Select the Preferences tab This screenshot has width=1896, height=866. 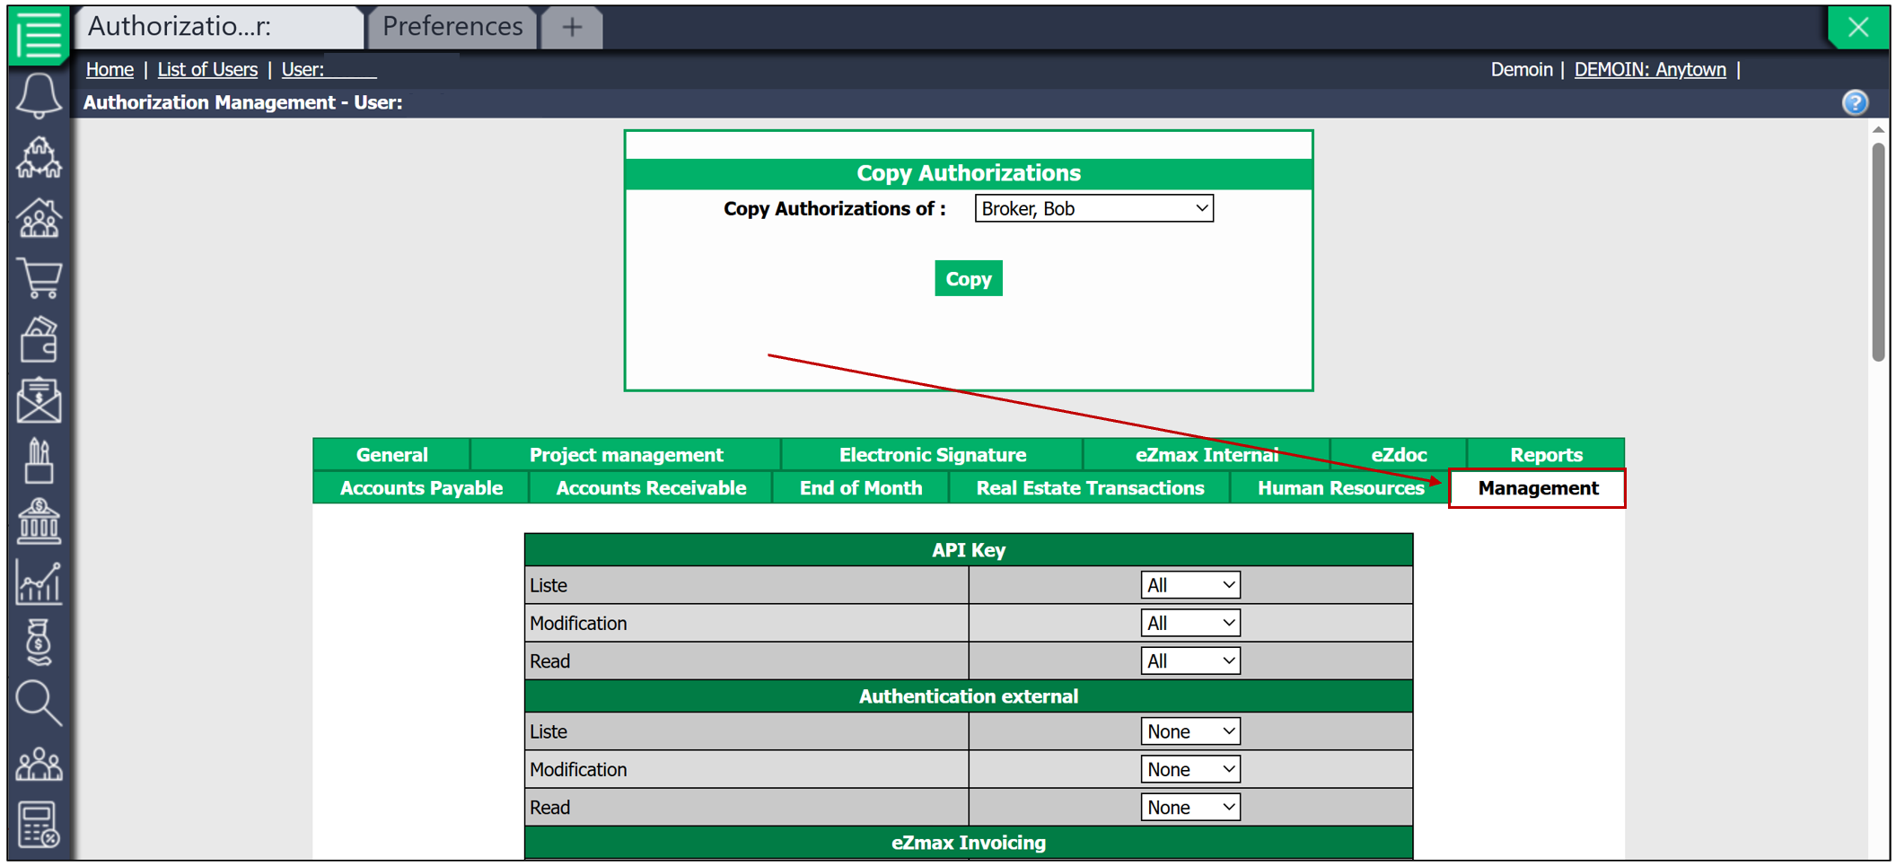tap(452, 27)
